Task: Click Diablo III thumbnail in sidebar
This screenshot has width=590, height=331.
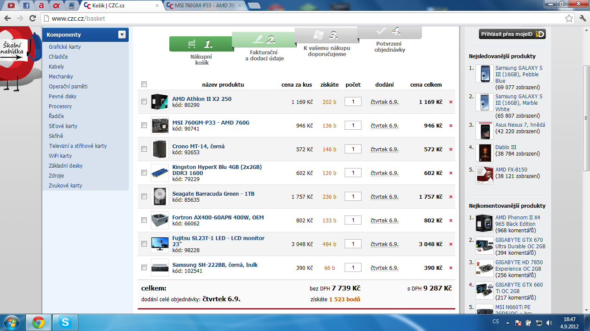Action: click(x=484, y=153)
